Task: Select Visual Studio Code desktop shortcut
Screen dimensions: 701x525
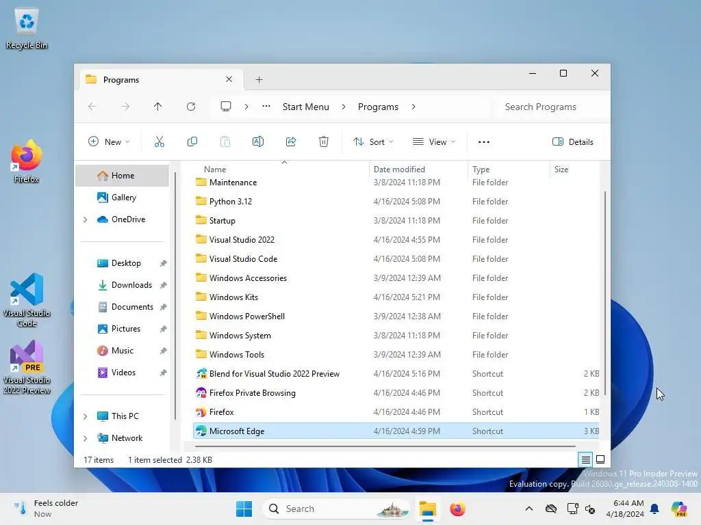Action: point(27,300)
